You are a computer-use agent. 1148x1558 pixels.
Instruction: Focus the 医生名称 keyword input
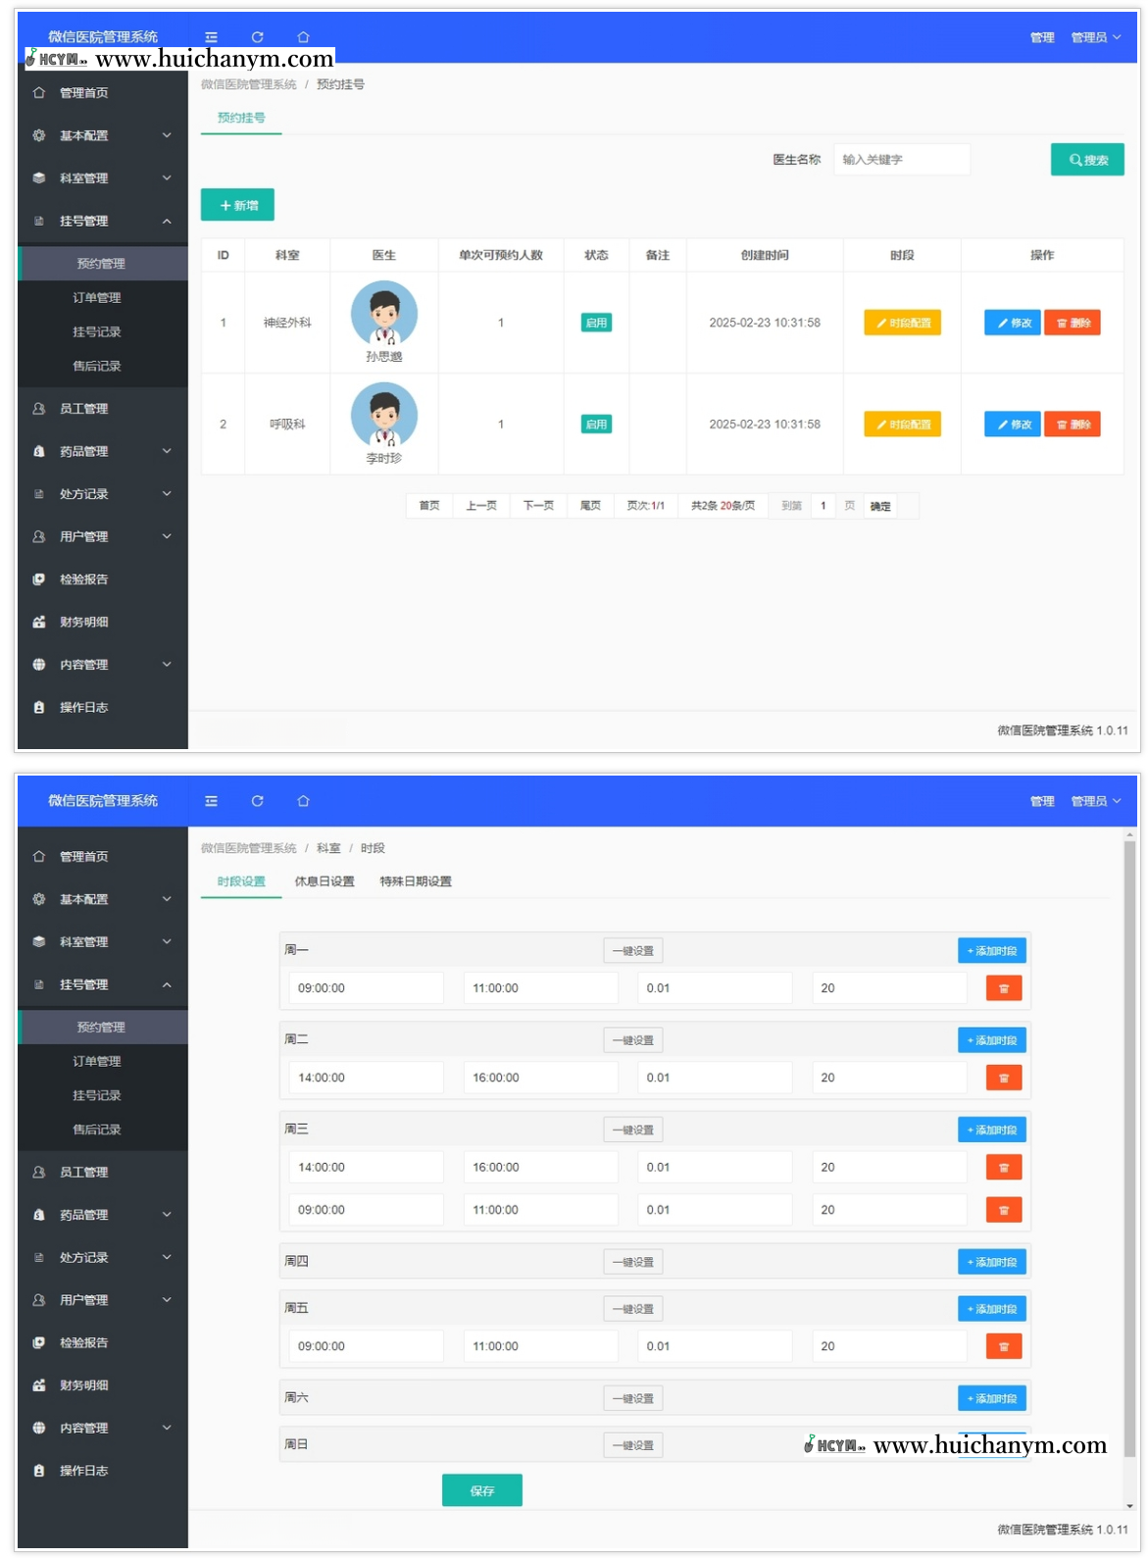point(902,160)
